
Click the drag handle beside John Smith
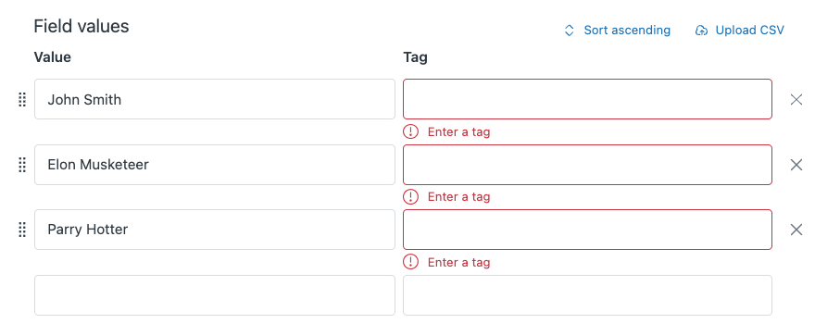(22, 100)
